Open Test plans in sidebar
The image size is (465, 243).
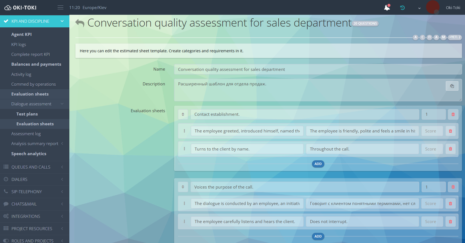27,114
